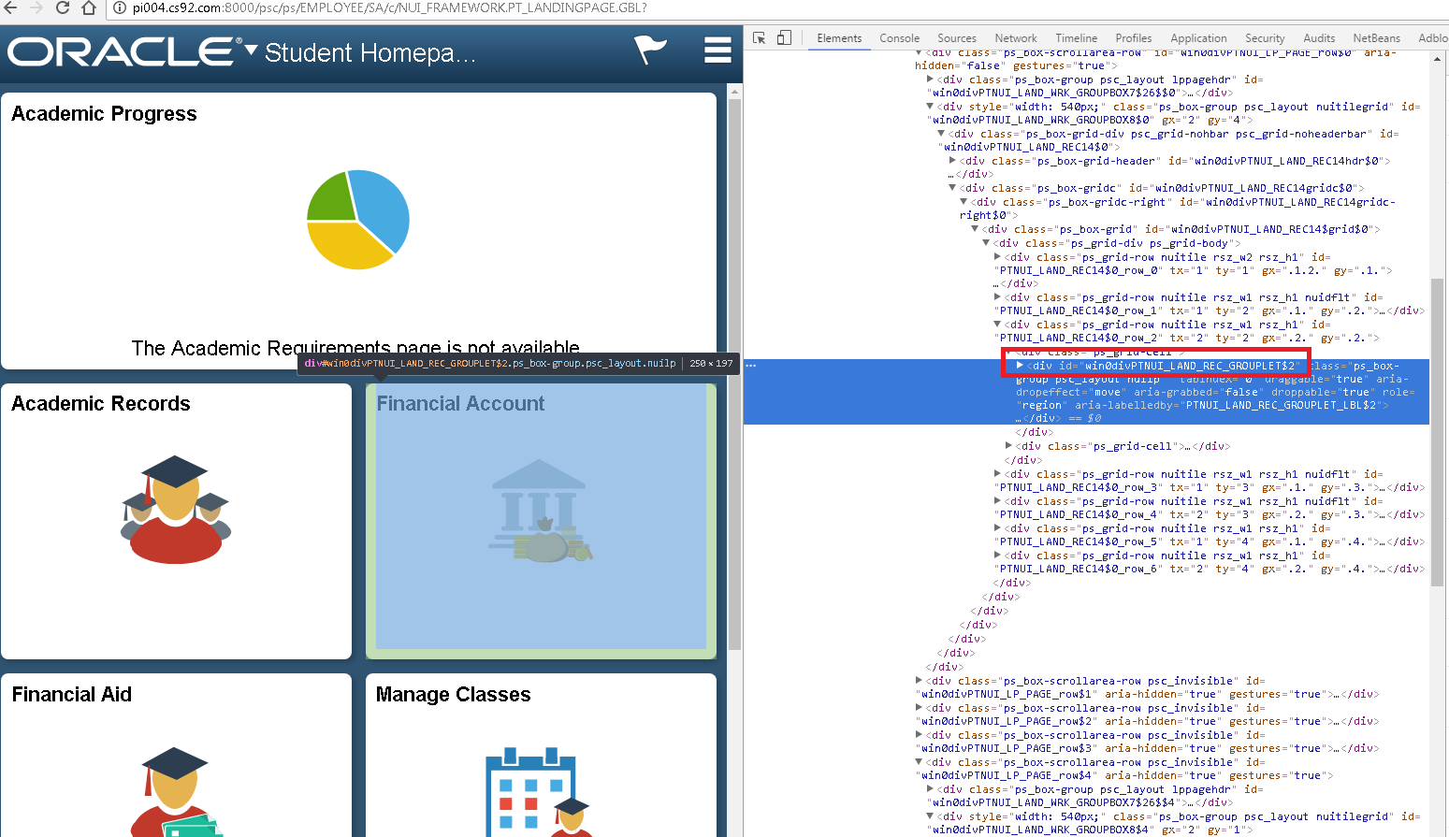Viewport: 1449px width, 837px height.
Task: Switch to the Application tab
Action: (1198, 38)
